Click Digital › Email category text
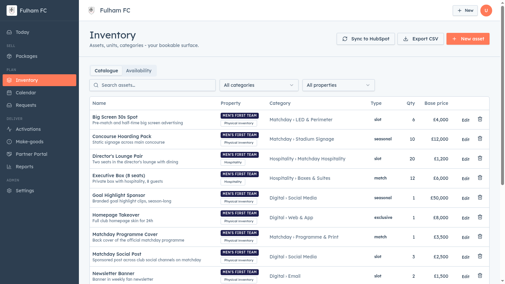 [285, 276]
